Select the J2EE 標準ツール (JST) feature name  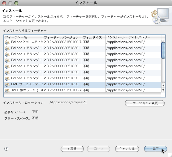[x=27, y=90]
